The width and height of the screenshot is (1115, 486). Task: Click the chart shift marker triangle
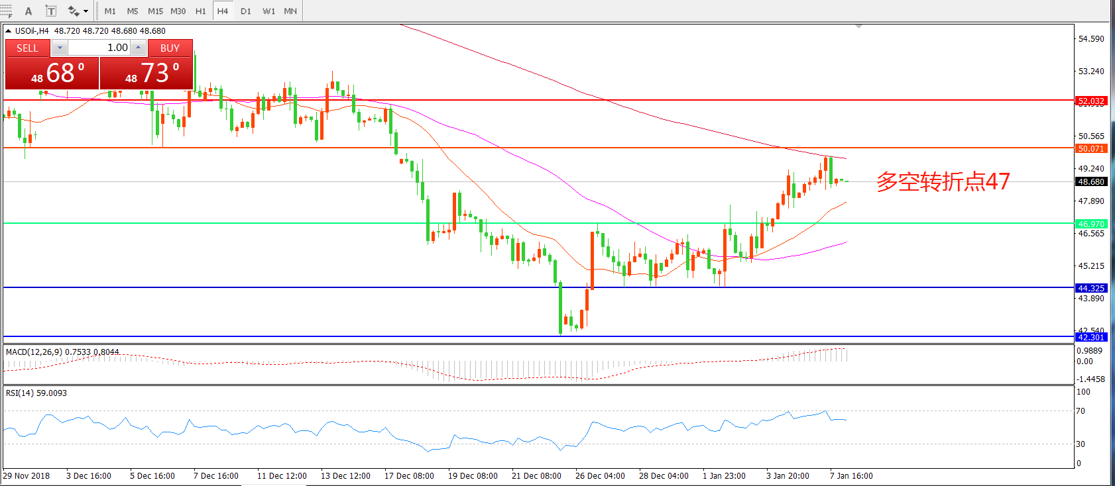(858, 27)
